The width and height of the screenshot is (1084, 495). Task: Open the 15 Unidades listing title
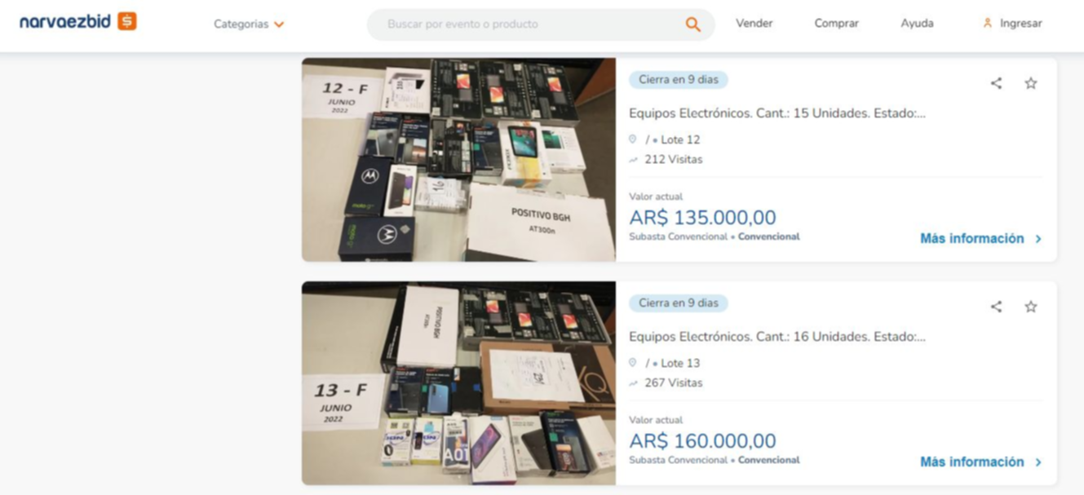[x=777, y=113]
